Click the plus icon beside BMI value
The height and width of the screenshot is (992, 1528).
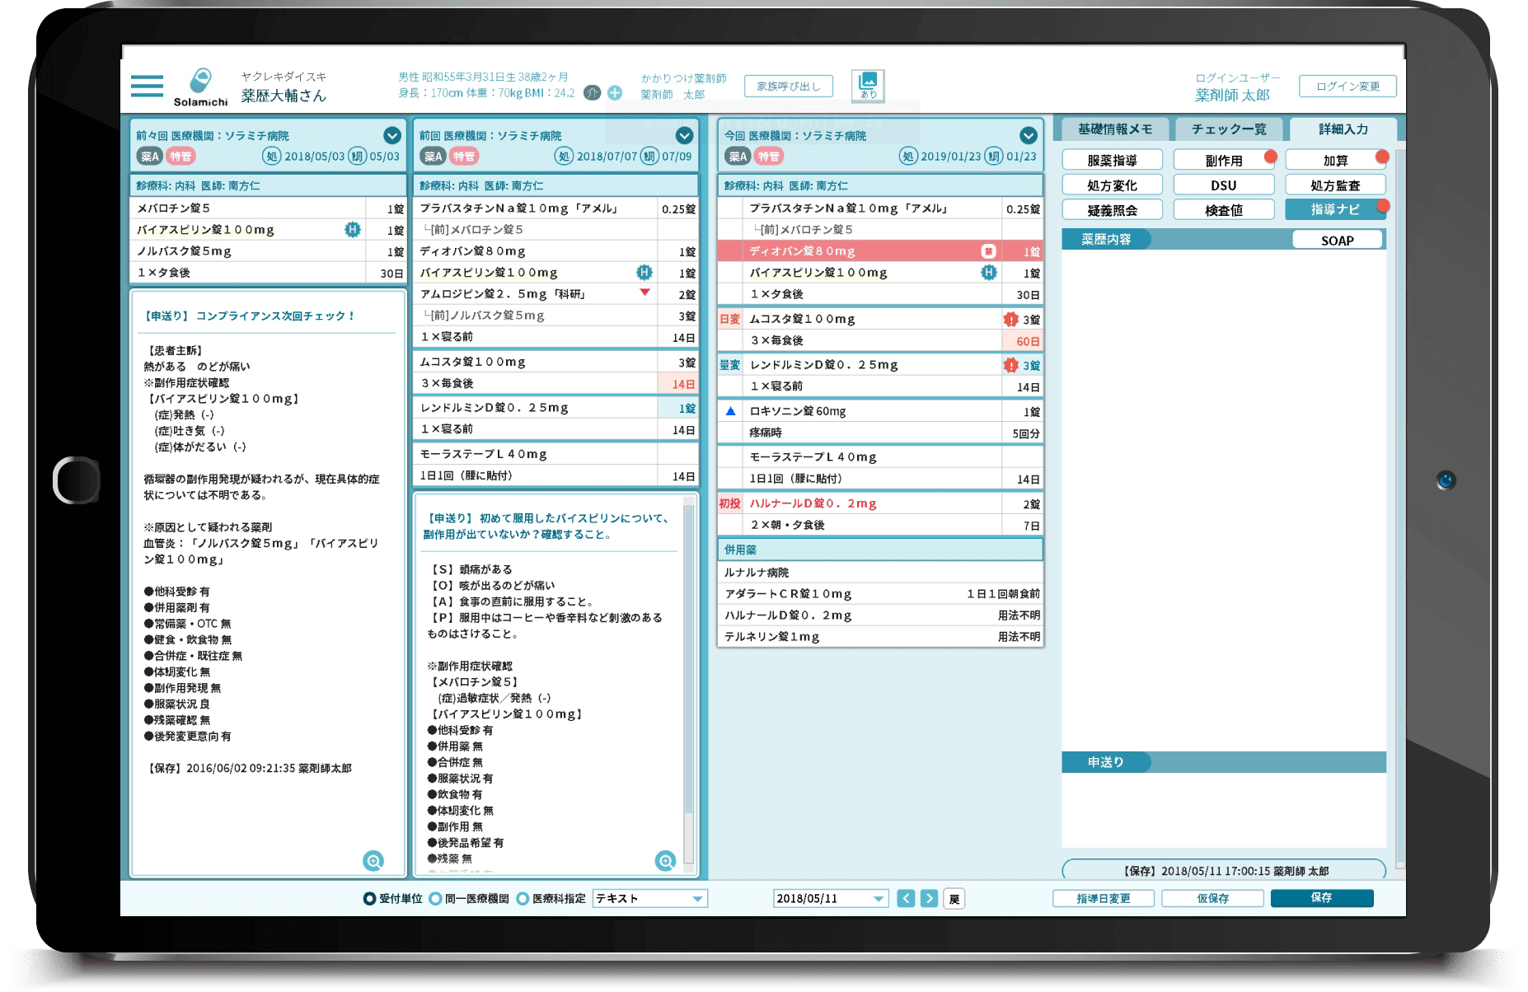pyautogui.click(x=615, y=93)
